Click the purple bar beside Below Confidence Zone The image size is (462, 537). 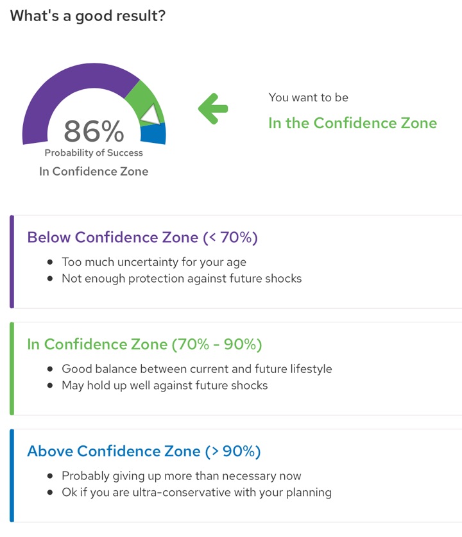[12, 261]
